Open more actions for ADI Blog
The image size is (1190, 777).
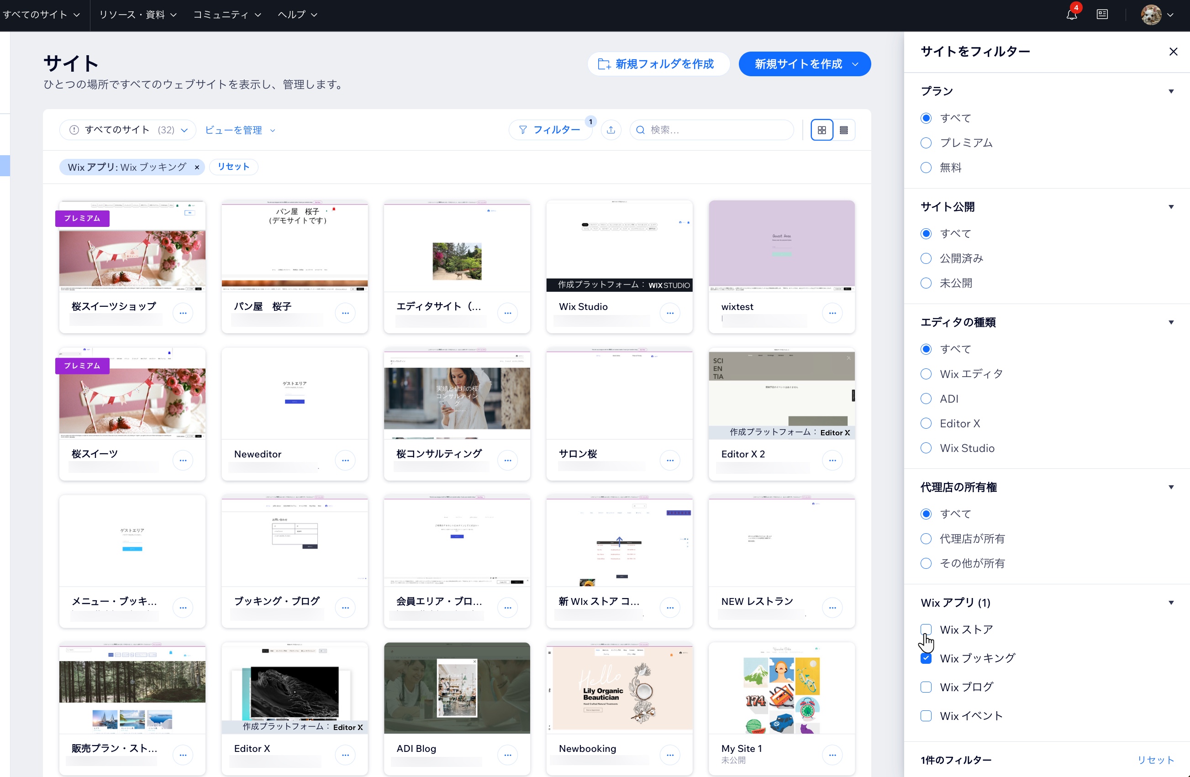point(507,755)
